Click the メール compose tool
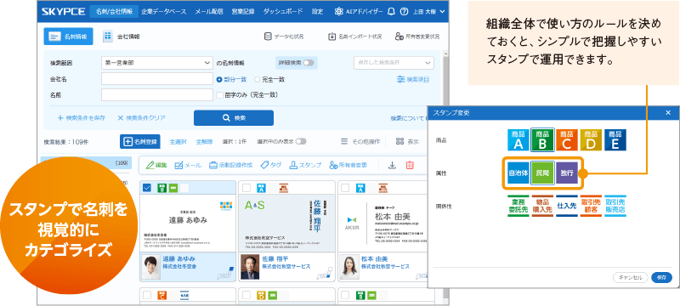 [188, 165]
